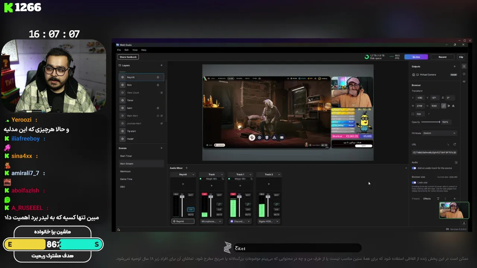Click the link icon on the Track channel
This screenshot has height=268, width=477.
coord(219,204)
